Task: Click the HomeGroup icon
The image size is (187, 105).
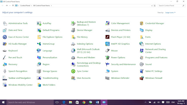Action: [x=39, y=44]
